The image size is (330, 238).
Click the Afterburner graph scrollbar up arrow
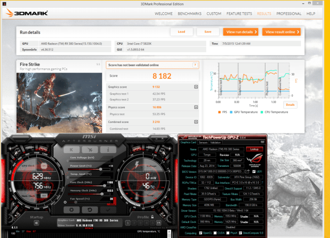point(169,232)
